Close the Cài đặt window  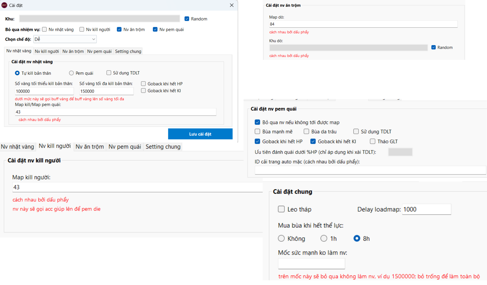(231, 5)
